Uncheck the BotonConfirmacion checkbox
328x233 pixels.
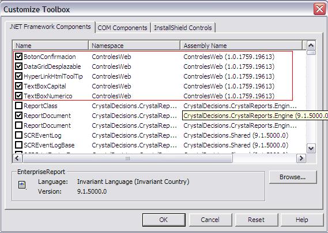click(x=18, y=57)
